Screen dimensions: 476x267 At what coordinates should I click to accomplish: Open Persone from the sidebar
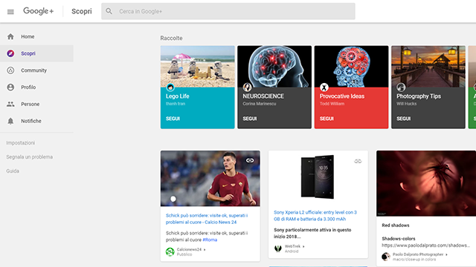pos(36,104)
